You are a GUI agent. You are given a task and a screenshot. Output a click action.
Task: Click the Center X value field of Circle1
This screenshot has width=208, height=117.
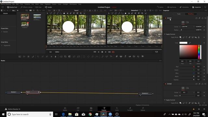(x=184, y=27)
